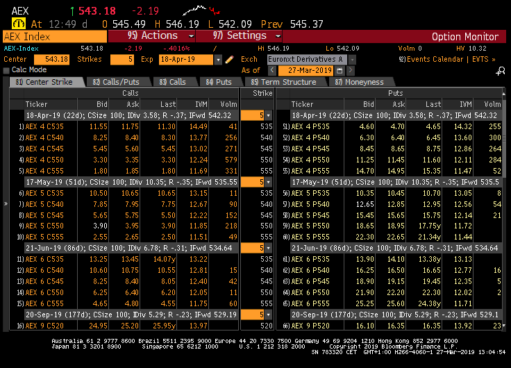
Task: Go to next As of date arrow
Action: pyautogui.click(x=351, y=70)
